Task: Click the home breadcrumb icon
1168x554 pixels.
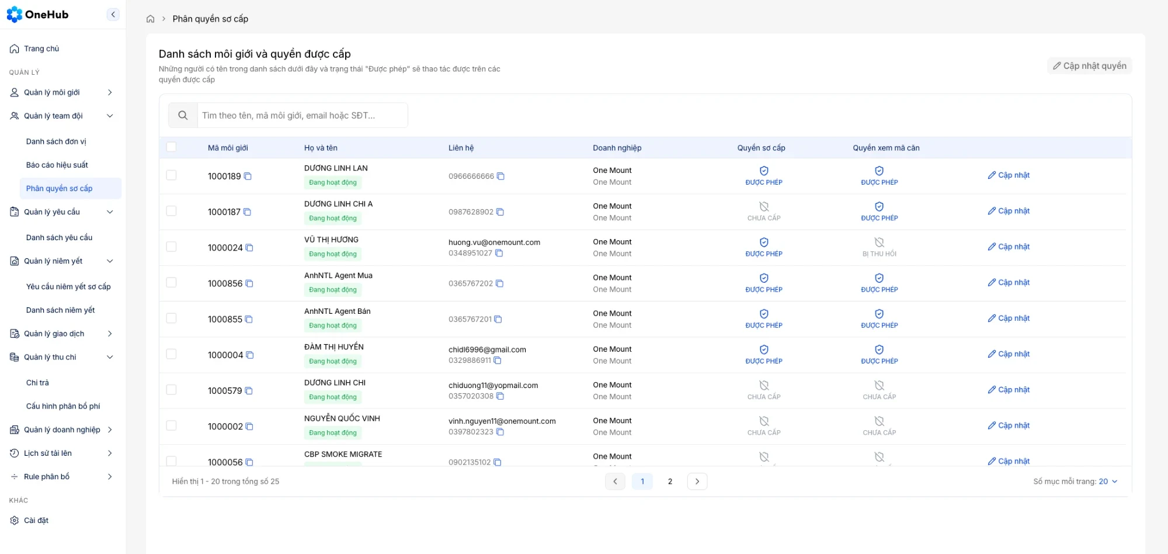Action: (x=150, y=19)
